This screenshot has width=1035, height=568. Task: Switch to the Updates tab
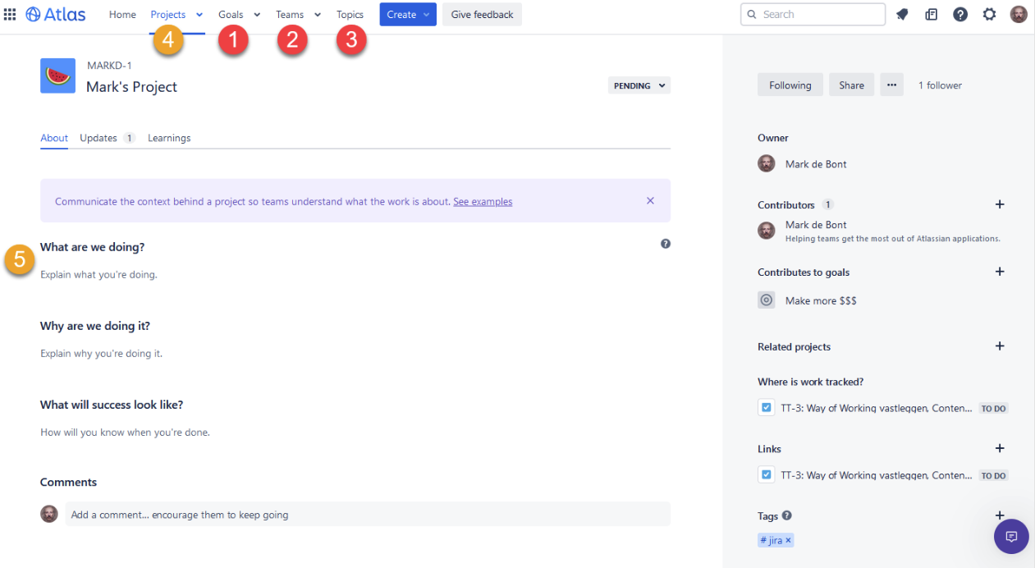pos(98,138)
